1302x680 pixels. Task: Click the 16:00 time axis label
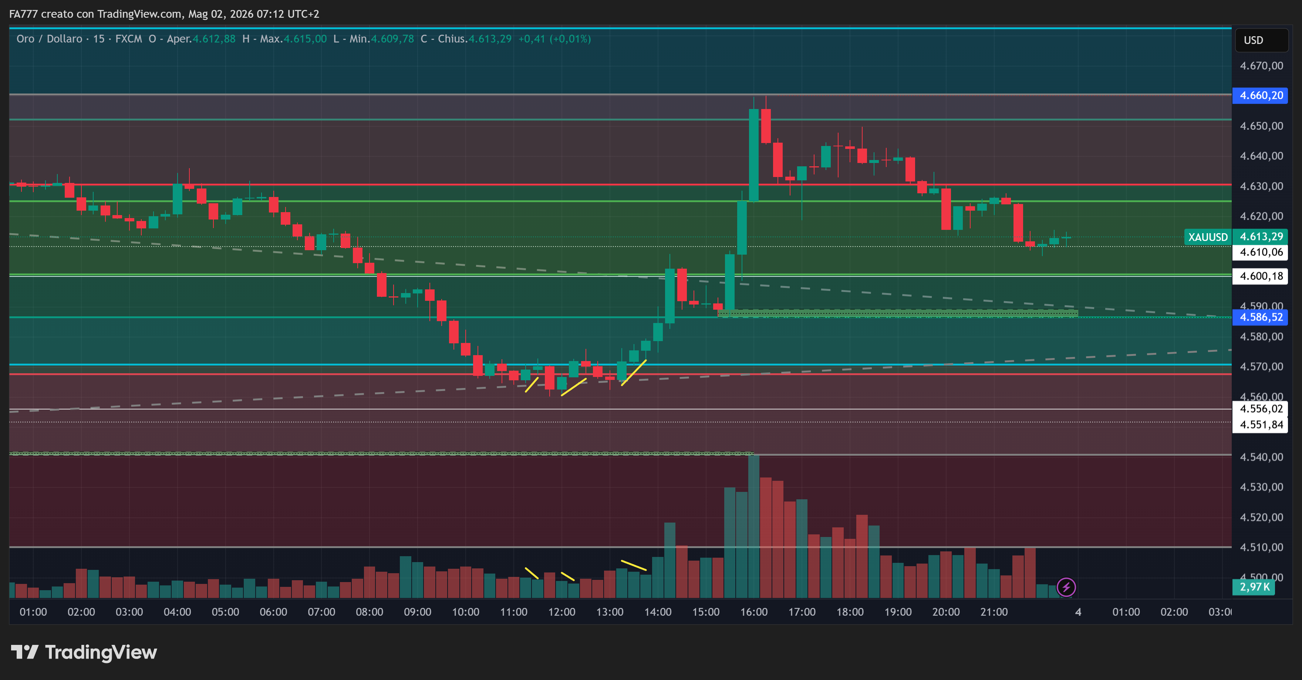click(x=753, y=612)
